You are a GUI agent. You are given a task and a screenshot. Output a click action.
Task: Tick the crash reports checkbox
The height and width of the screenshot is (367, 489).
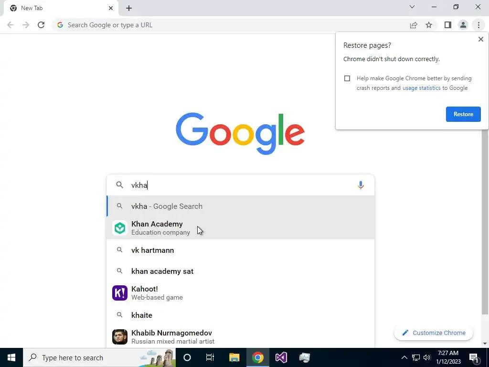[347, 78]
